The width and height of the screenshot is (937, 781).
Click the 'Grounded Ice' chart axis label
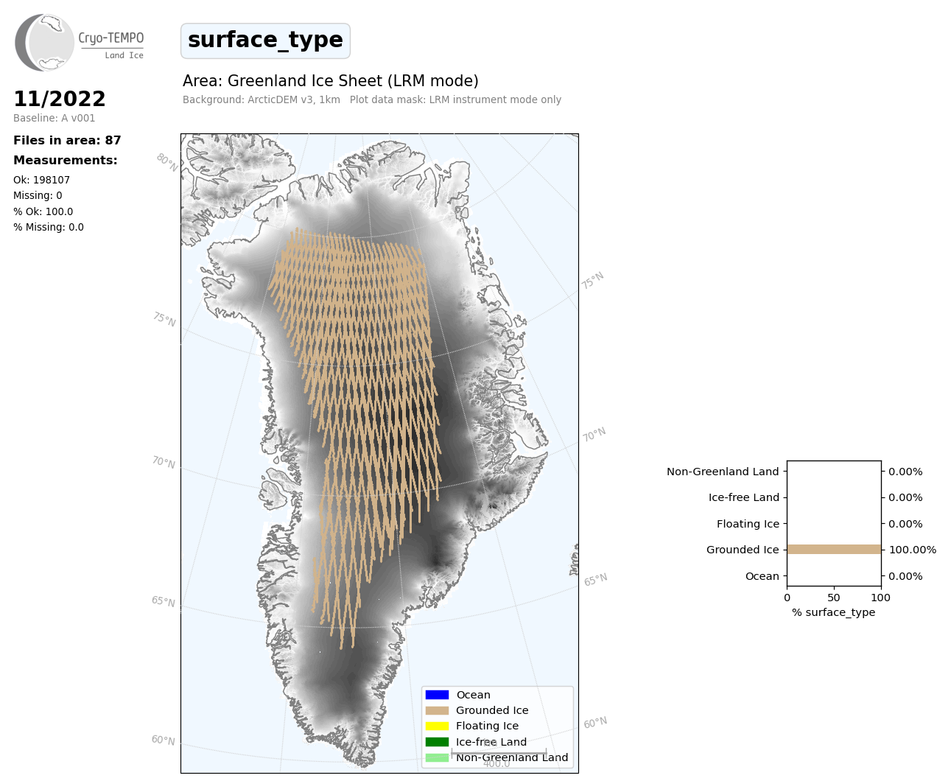(x=743, y=550)
